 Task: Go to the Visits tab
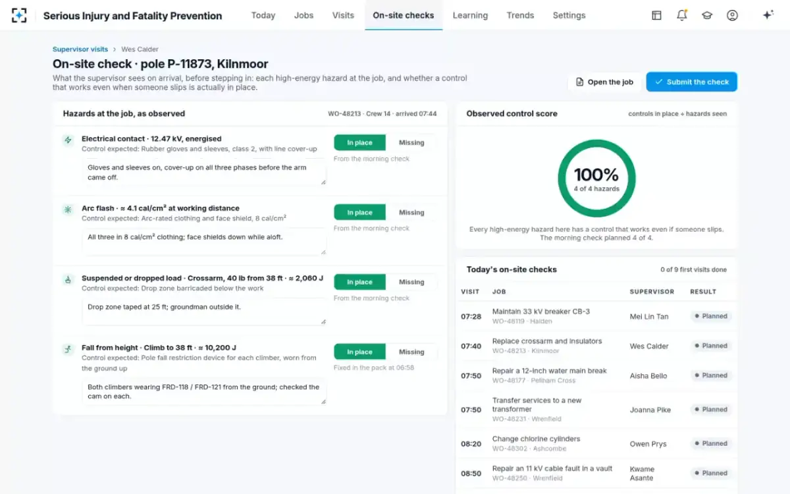(x=343, y=15)
